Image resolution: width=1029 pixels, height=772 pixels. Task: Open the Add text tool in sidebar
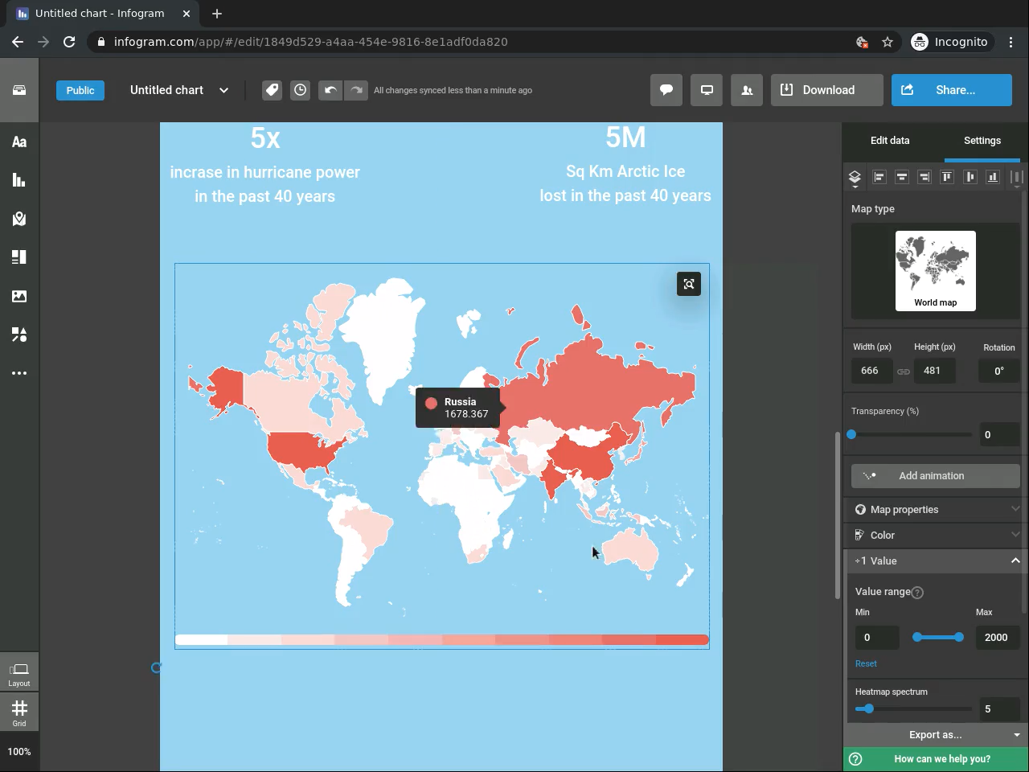pyautogui.click(x=19, y=142)
